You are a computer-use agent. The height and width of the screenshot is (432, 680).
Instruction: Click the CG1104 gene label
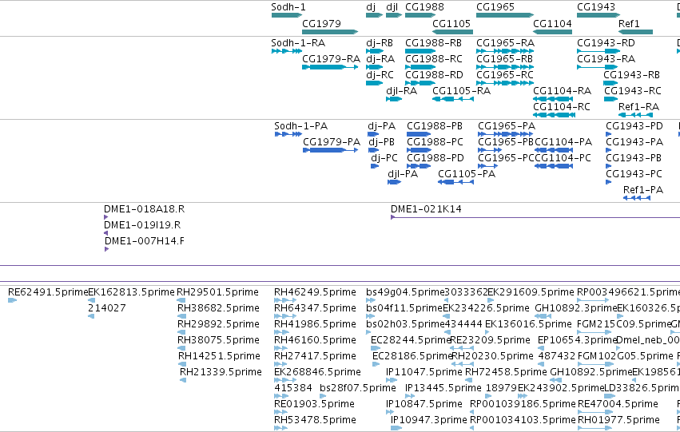pos(552,24)
